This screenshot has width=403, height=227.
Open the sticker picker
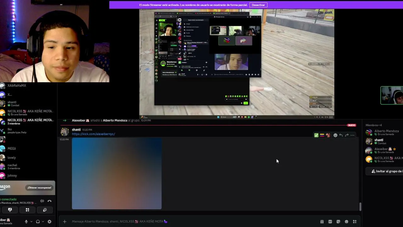[338, 222]
